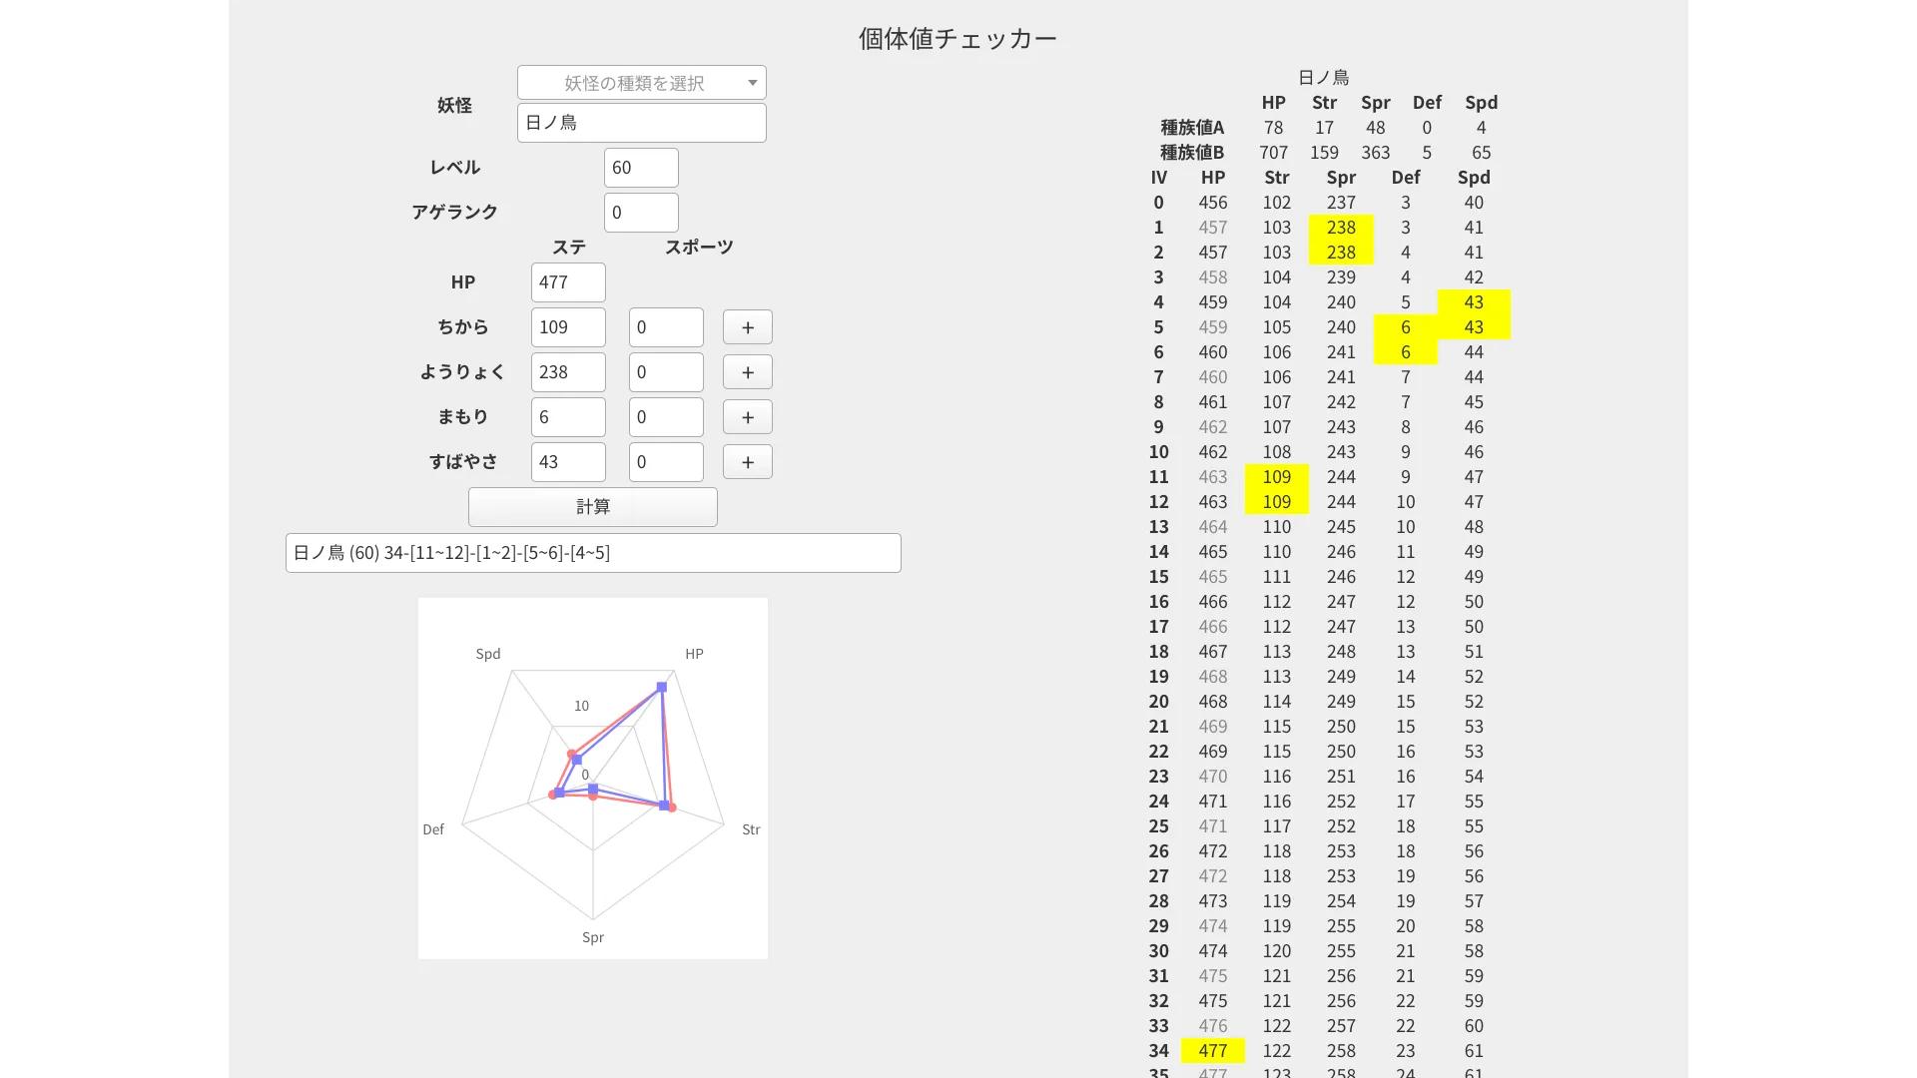
Task: Click the highlighted 109 Str cell in IV row 12
Action: [1277, 502]
